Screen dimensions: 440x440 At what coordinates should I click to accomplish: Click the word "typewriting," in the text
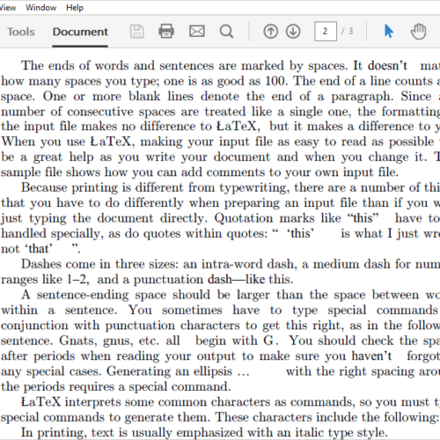point(254,188)
